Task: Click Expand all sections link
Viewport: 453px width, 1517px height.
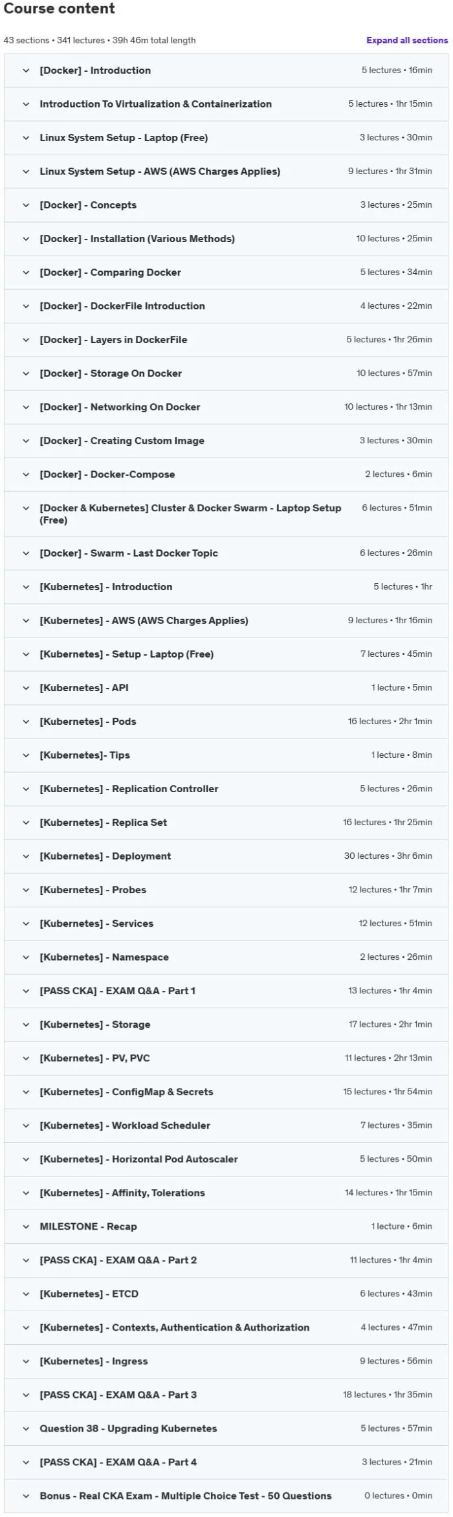Action: [406, 40]
